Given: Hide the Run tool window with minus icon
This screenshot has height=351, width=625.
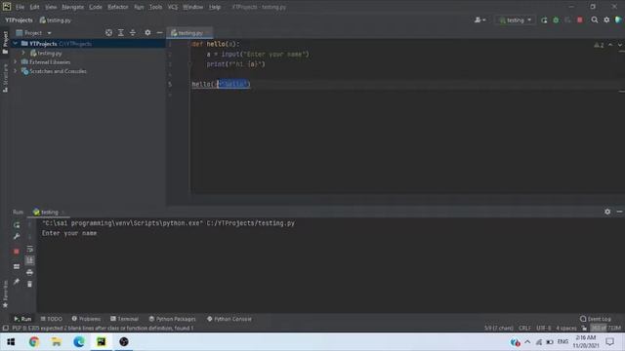Looking at the screenshot, I should (x=619, y=212).
